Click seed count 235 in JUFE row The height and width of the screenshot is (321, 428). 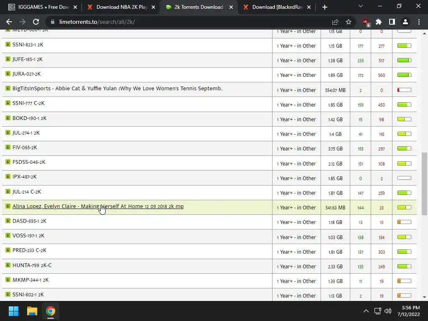coord(361,61)
